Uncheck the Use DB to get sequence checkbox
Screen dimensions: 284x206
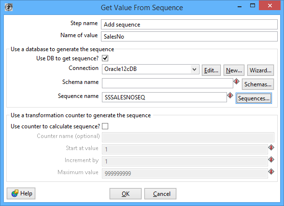[x=105, y=58]
